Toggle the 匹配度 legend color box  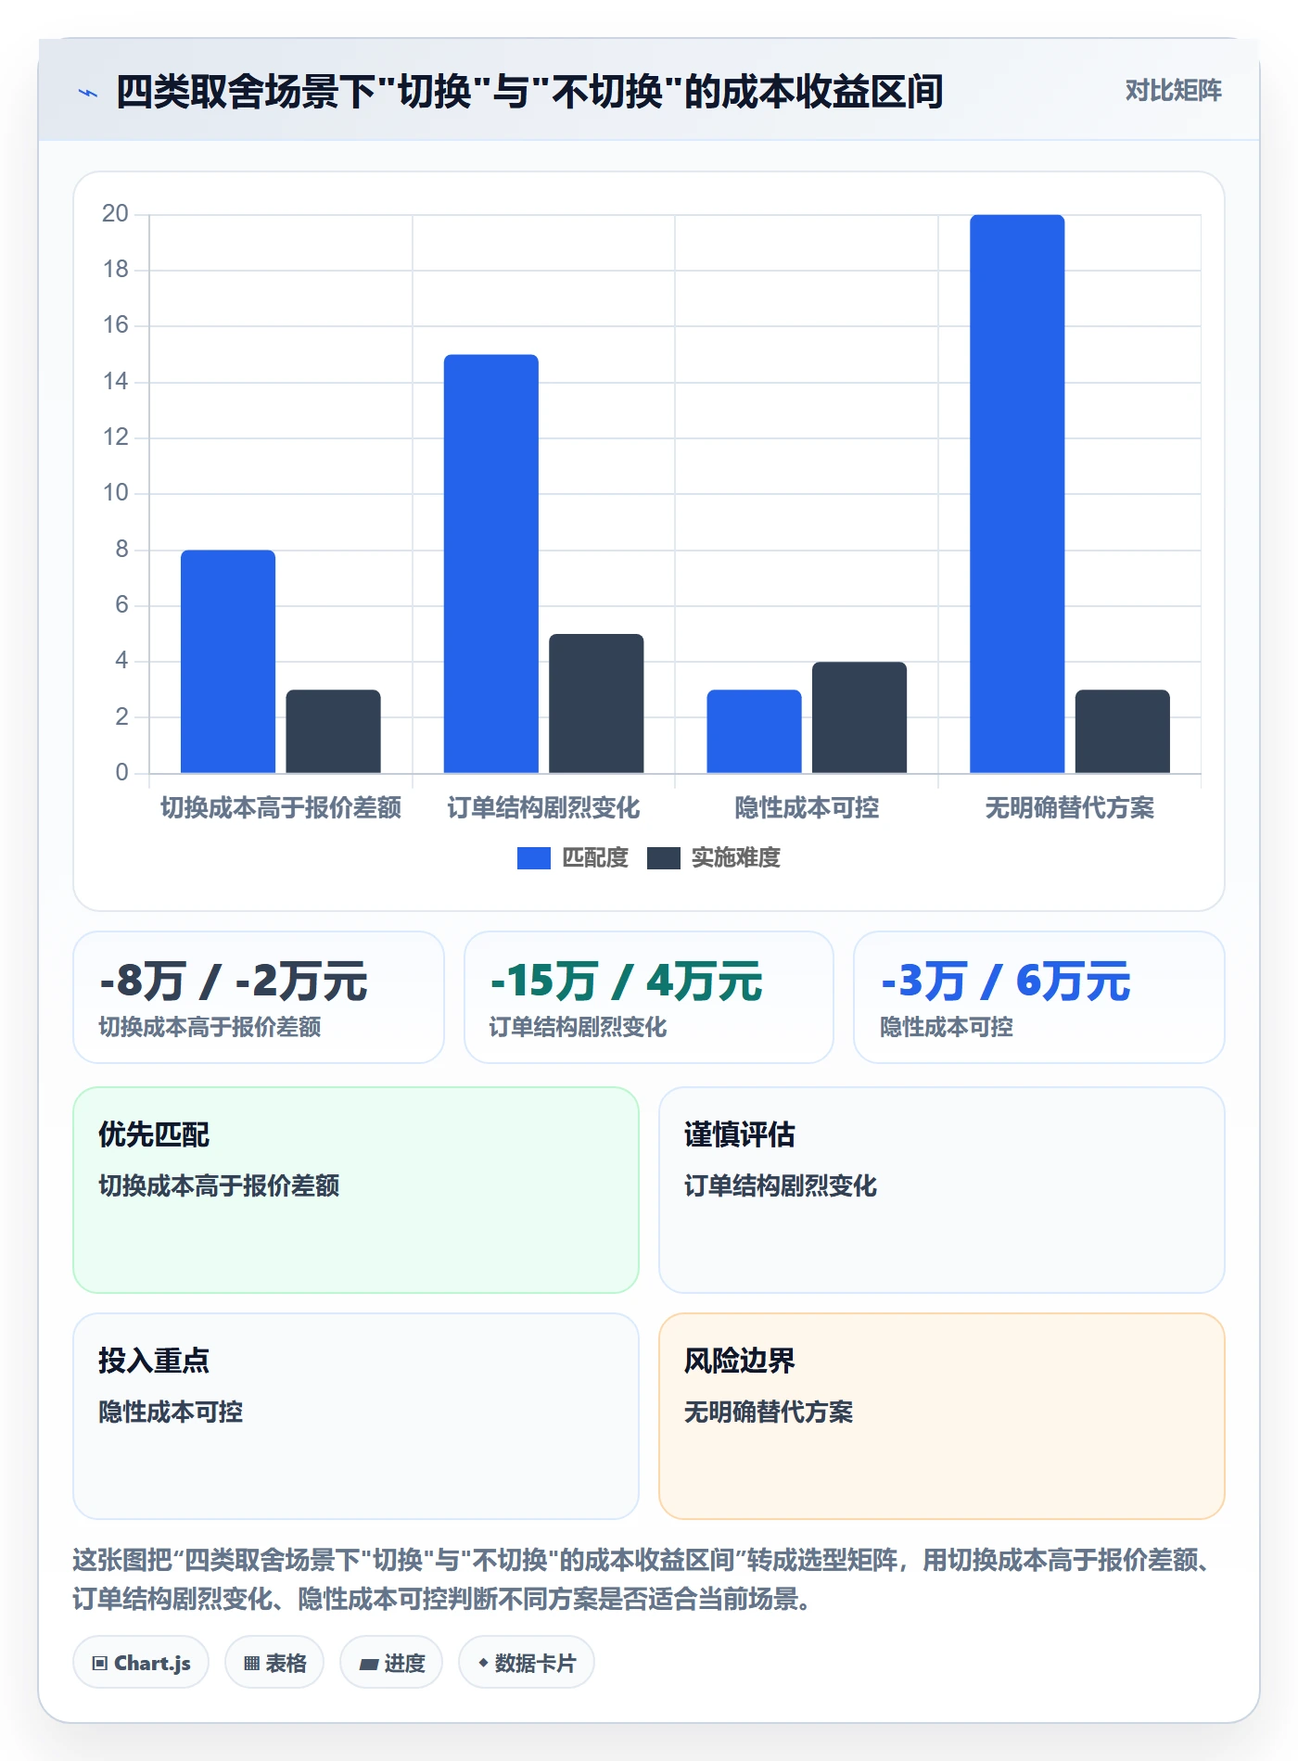click(533, 858)
